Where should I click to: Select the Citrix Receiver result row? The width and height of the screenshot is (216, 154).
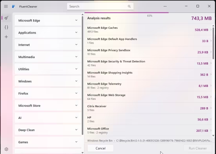point(148,108)
